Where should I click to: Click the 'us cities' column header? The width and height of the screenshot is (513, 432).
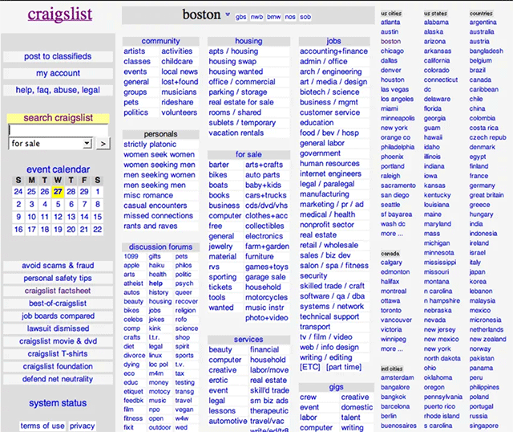(392, 14)
